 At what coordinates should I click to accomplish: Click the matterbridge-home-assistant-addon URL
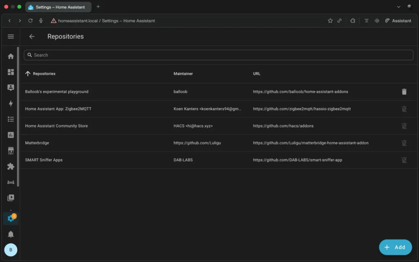[311, 143]
